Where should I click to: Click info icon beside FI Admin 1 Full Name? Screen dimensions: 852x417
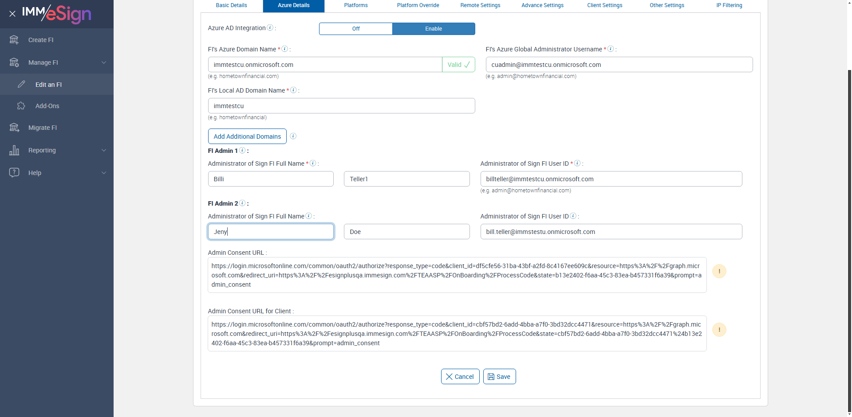313,163
